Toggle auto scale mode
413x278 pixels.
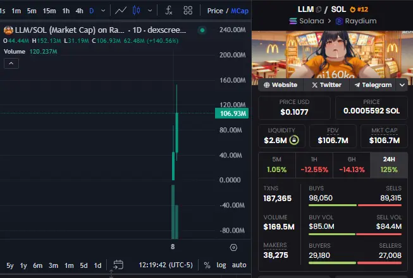[239, 265]
